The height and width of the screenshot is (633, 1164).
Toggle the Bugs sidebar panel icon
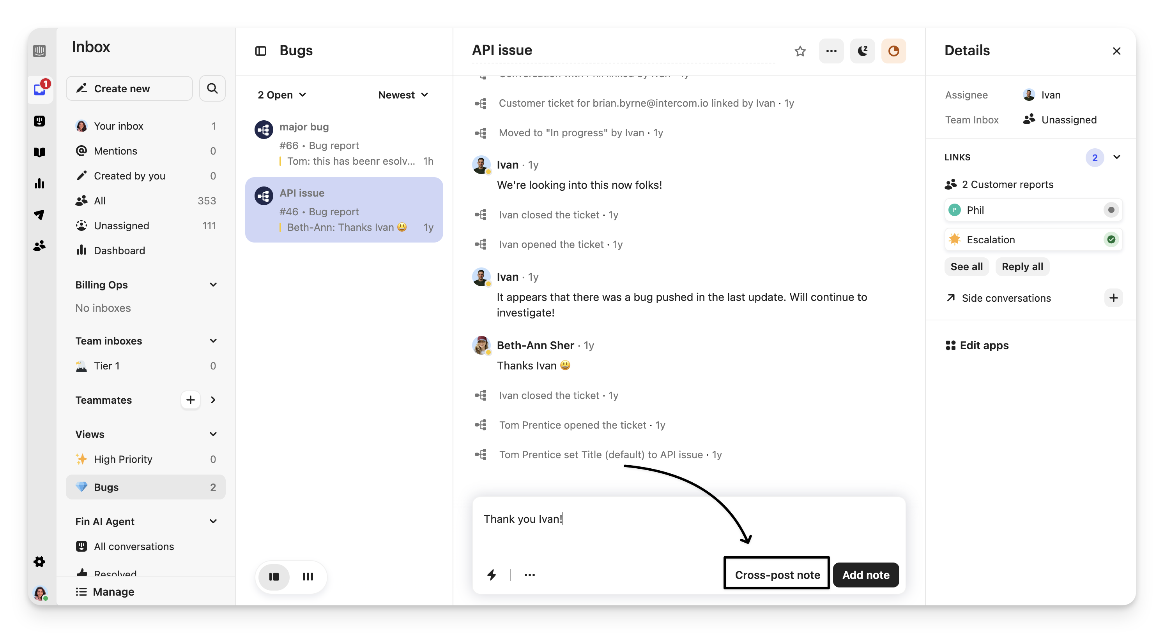261,51
